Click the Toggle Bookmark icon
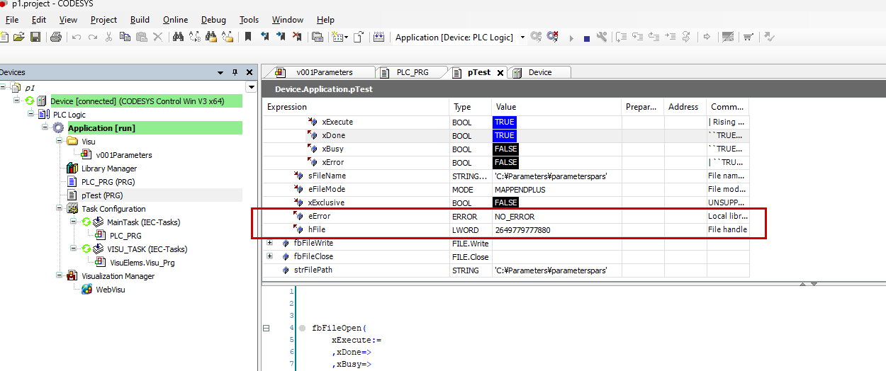 248,38
